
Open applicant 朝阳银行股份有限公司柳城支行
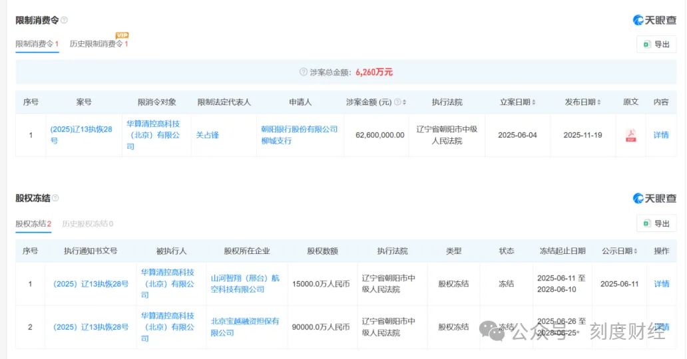(x=300, y=135)
